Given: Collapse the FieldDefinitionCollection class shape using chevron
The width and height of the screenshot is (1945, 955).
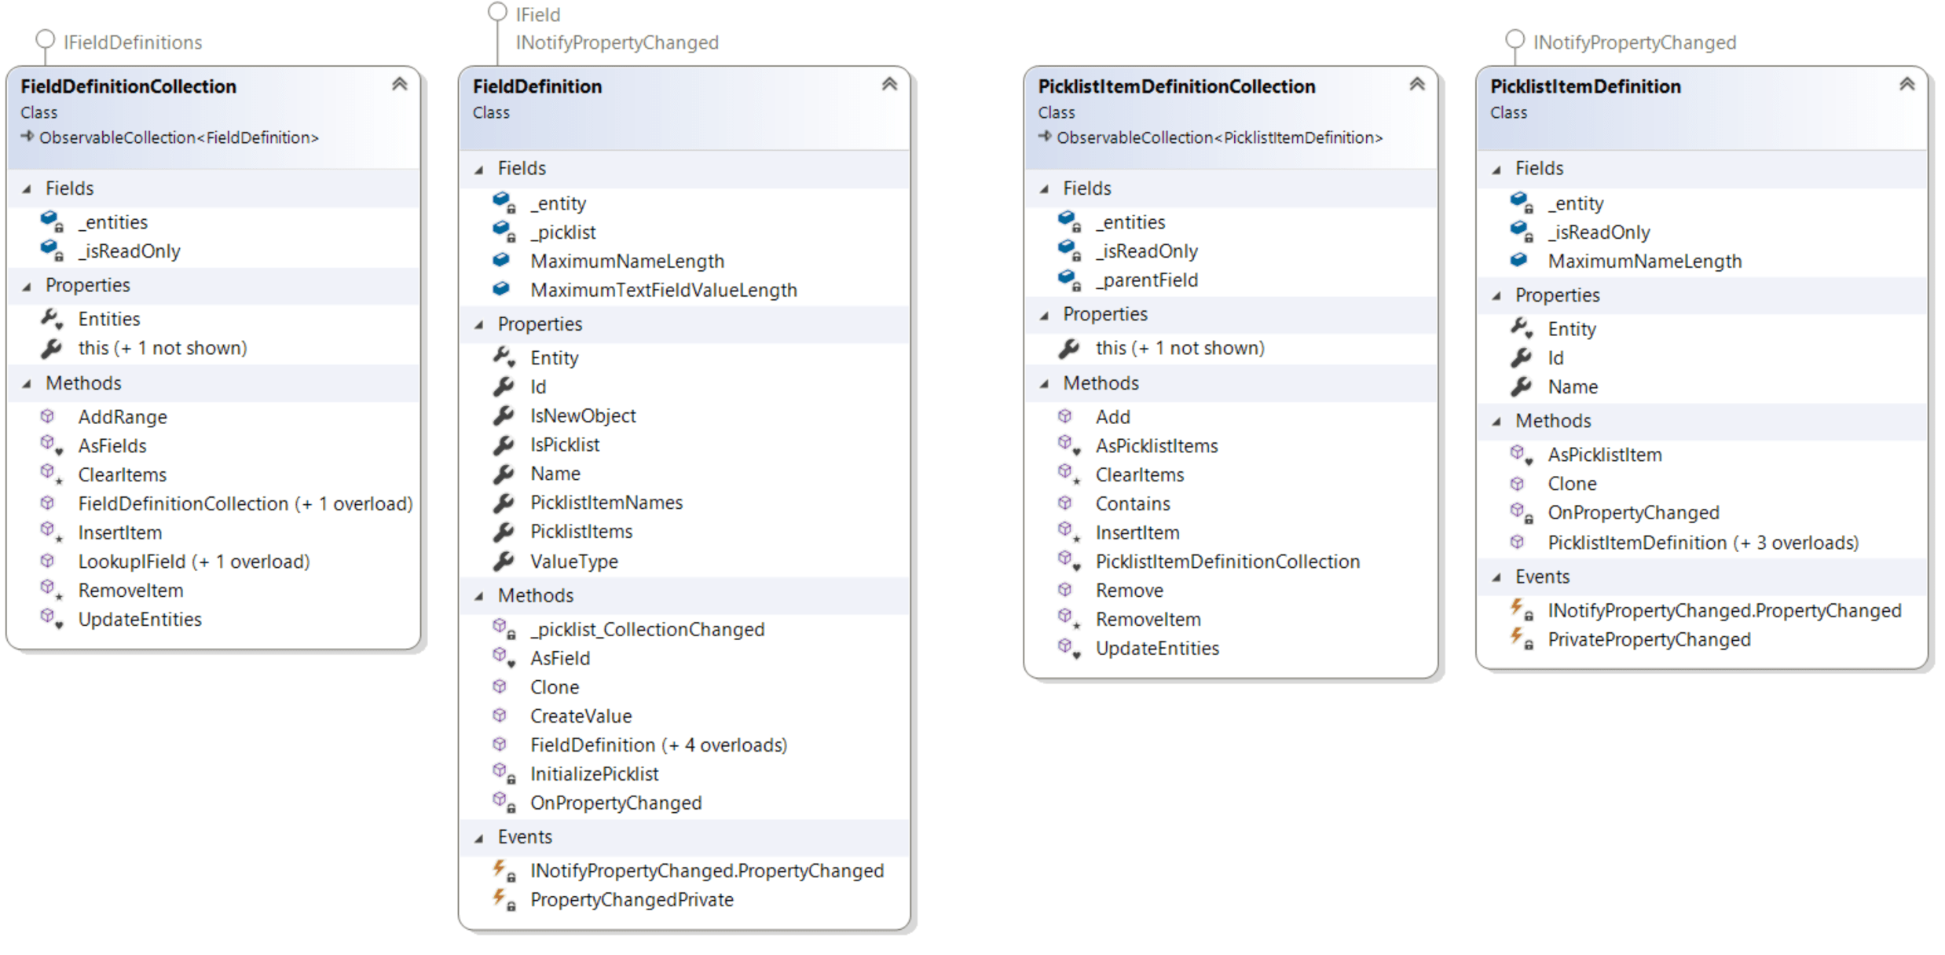Looking at the screenshot, I should click(x=400, y=84).
